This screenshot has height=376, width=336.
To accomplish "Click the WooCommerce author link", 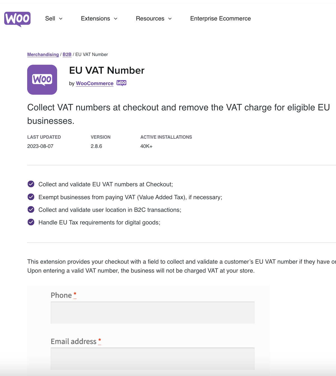I will (95, 83).
